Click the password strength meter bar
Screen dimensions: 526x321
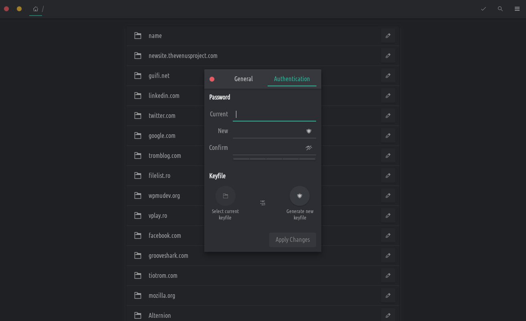[274, 159]
